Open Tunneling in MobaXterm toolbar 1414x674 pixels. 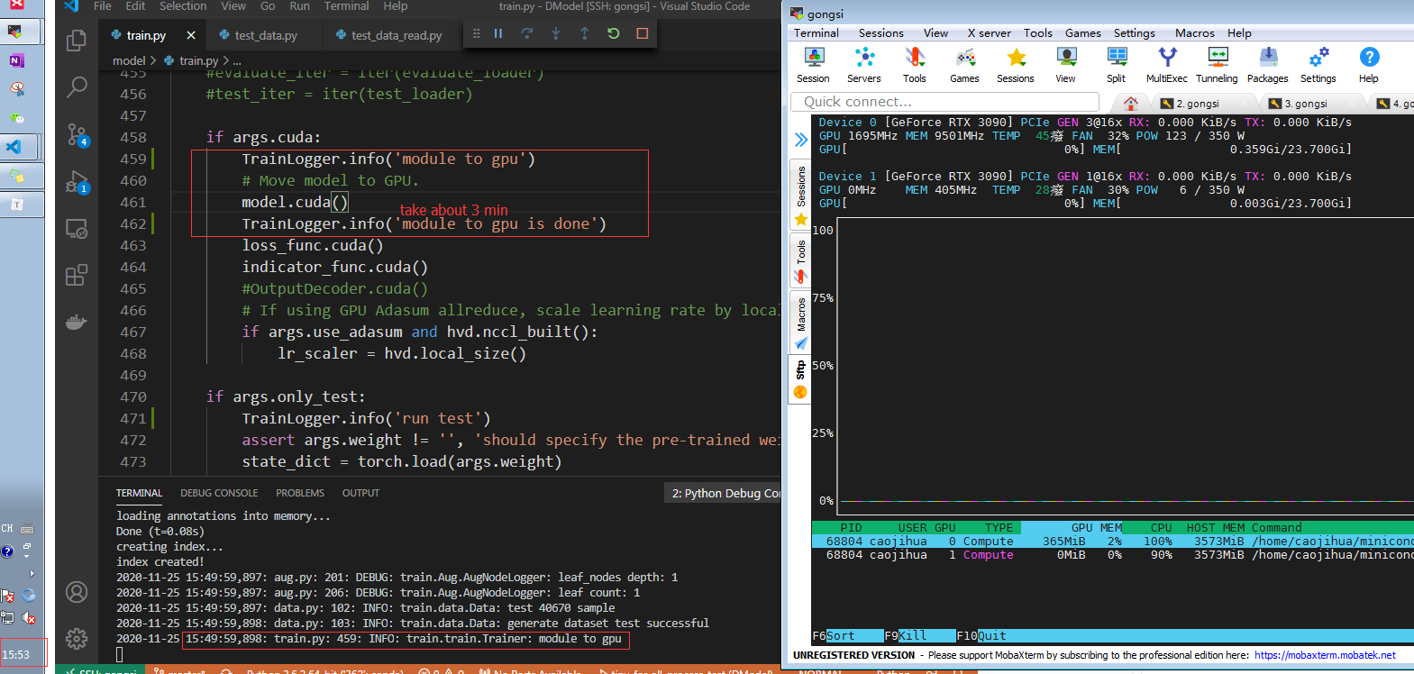point(1218,65)
